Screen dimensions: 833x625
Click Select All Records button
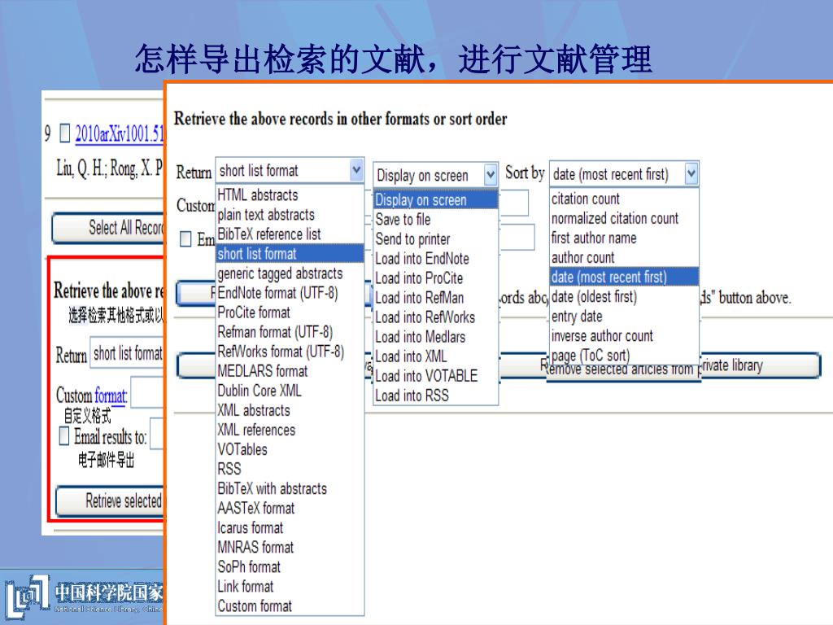[x=108, y=228]
